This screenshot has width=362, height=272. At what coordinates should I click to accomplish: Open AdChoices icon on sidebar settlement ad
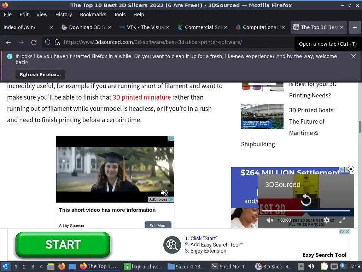342,170
